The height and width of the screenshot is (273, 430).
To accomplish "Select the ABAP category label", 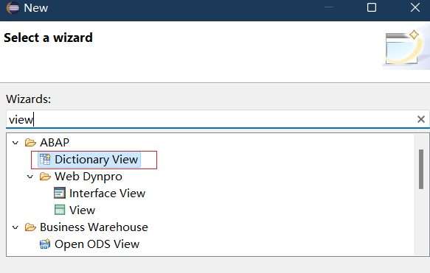I will tap(55, 143).
